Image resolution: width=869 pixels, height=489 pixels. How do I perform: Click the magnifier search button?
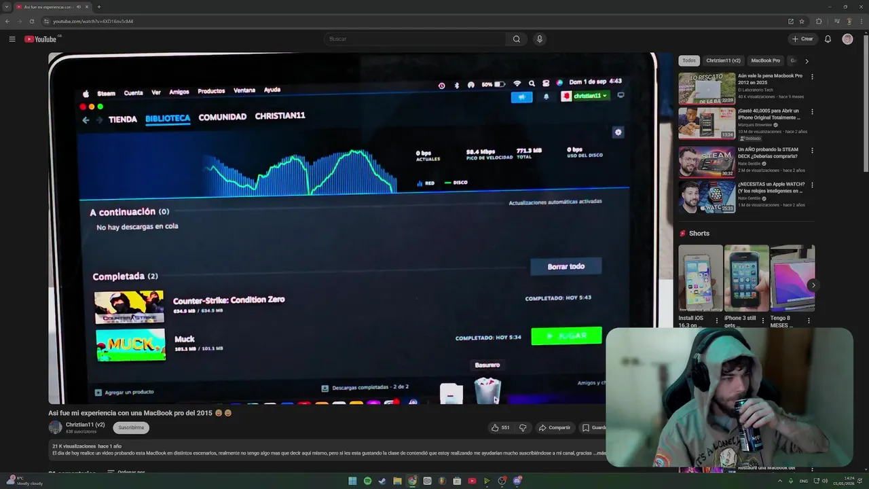pyautogui.click(x=517, y=39)
